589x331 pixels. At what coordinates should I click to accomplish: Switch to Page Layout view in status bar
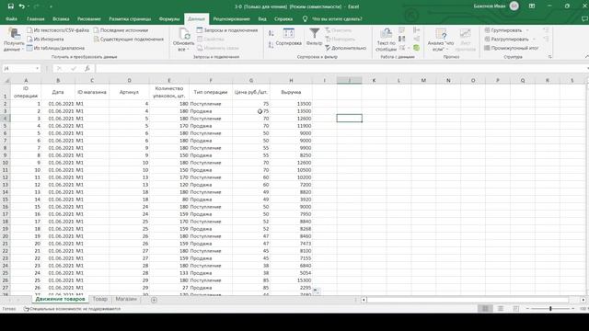click(x=501, y=309)
